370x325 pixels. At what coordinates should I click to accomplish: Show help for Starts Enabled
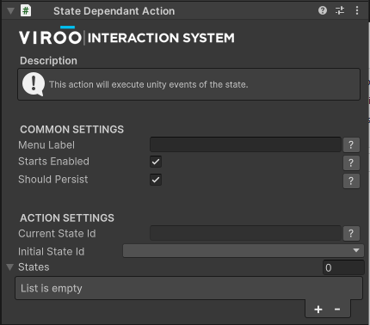351,163
